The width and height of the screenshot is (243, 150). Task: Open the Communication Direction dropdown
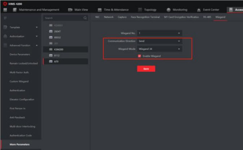[159, 41]
